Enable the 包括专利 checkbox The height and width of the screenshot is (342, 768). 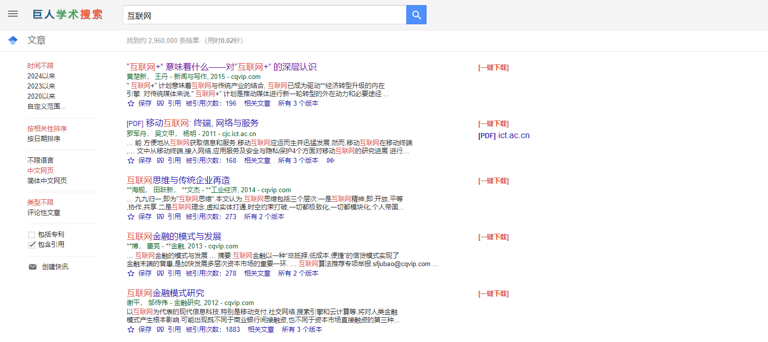coord(32,235)
